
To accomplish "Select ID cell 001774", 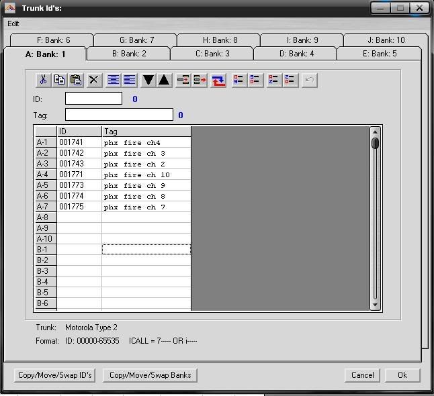I will pyautogui.click(x=79, y=196).
